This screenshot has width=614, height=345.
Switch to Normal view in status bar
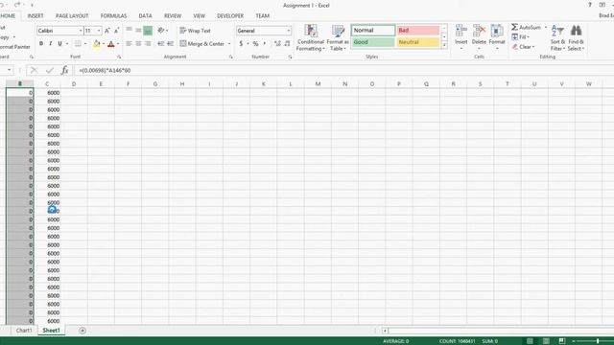530,341
